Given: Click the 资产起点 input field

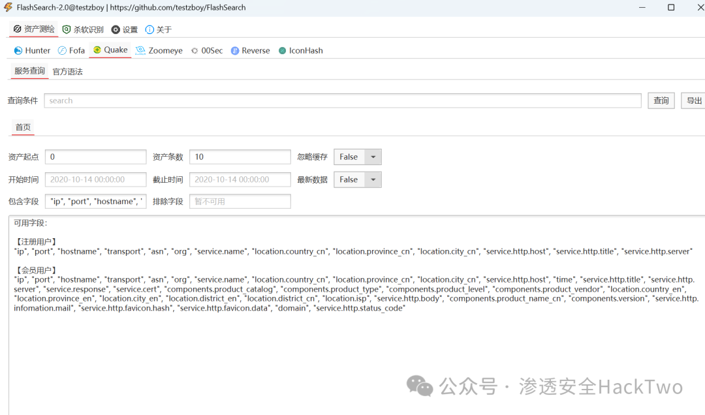Looking at the screenshot, I should [96, 157].
